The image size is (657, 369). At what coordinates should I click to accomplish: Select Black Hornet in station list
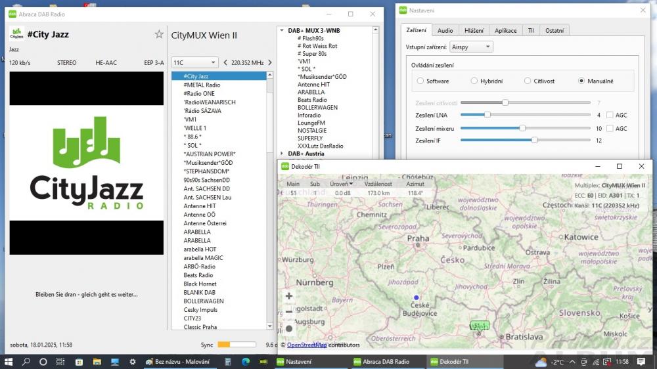[219, 284]
